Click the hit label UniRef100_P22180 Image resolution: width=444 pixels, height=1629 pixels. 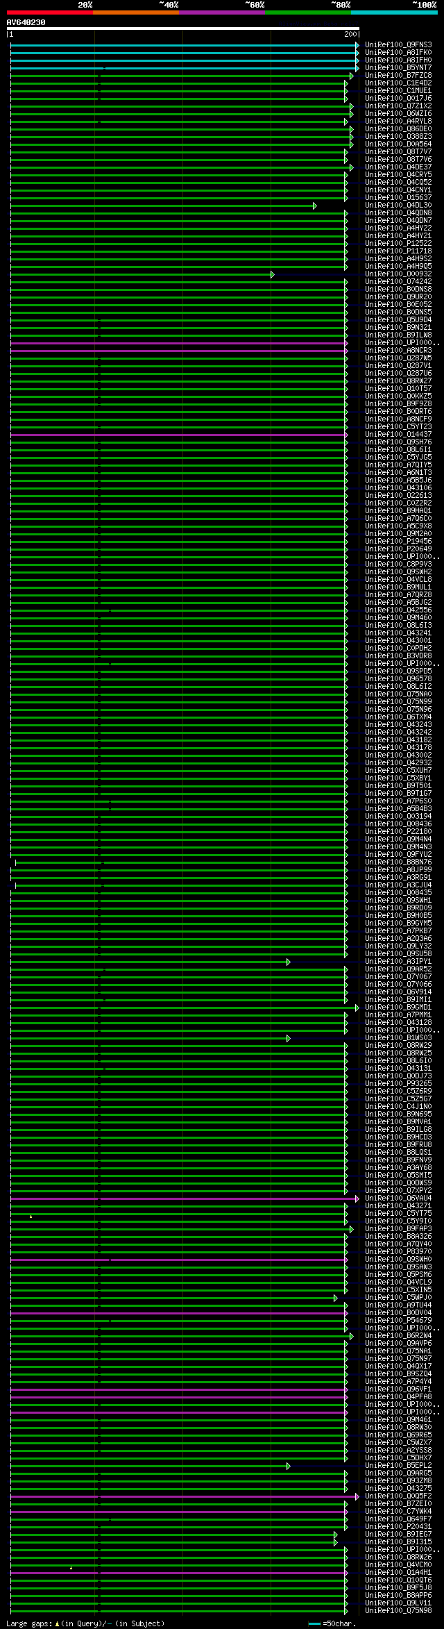[398, 831]
